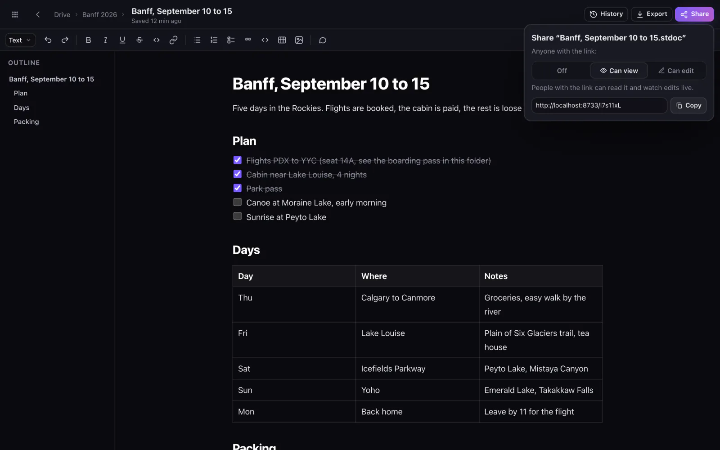Click the Emerald Lake, Takakkaw Falls cell
720x450 pixels.
[x=540, y=390]
